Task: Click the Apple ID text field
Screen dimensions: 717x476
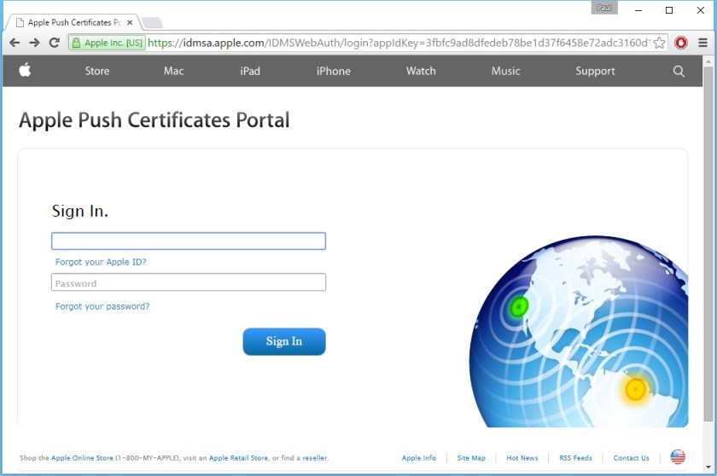Action: click(x=189, y=241)
